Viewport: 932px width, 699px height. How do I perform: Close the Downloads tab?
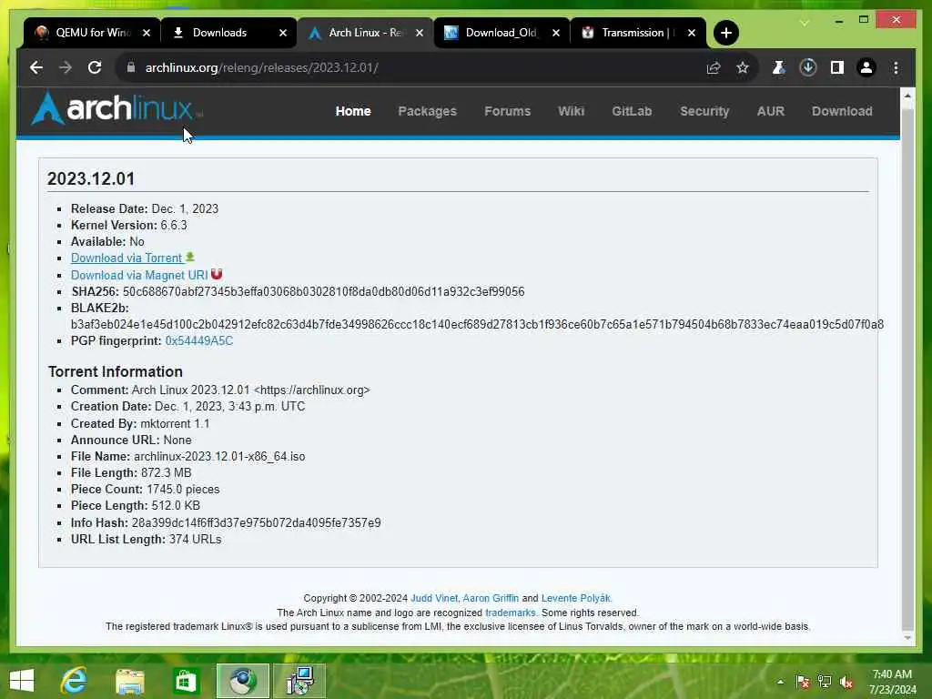tap(283, 33)
